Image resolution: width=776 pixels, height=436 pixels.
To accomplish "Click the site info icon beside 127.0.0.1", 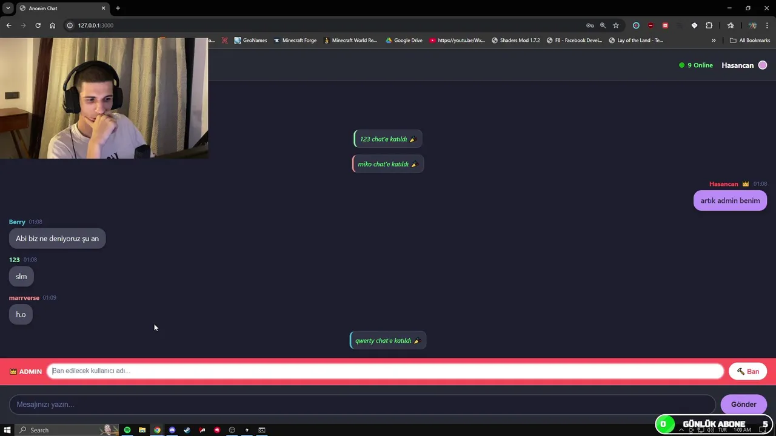I will (x=70, y=25).
